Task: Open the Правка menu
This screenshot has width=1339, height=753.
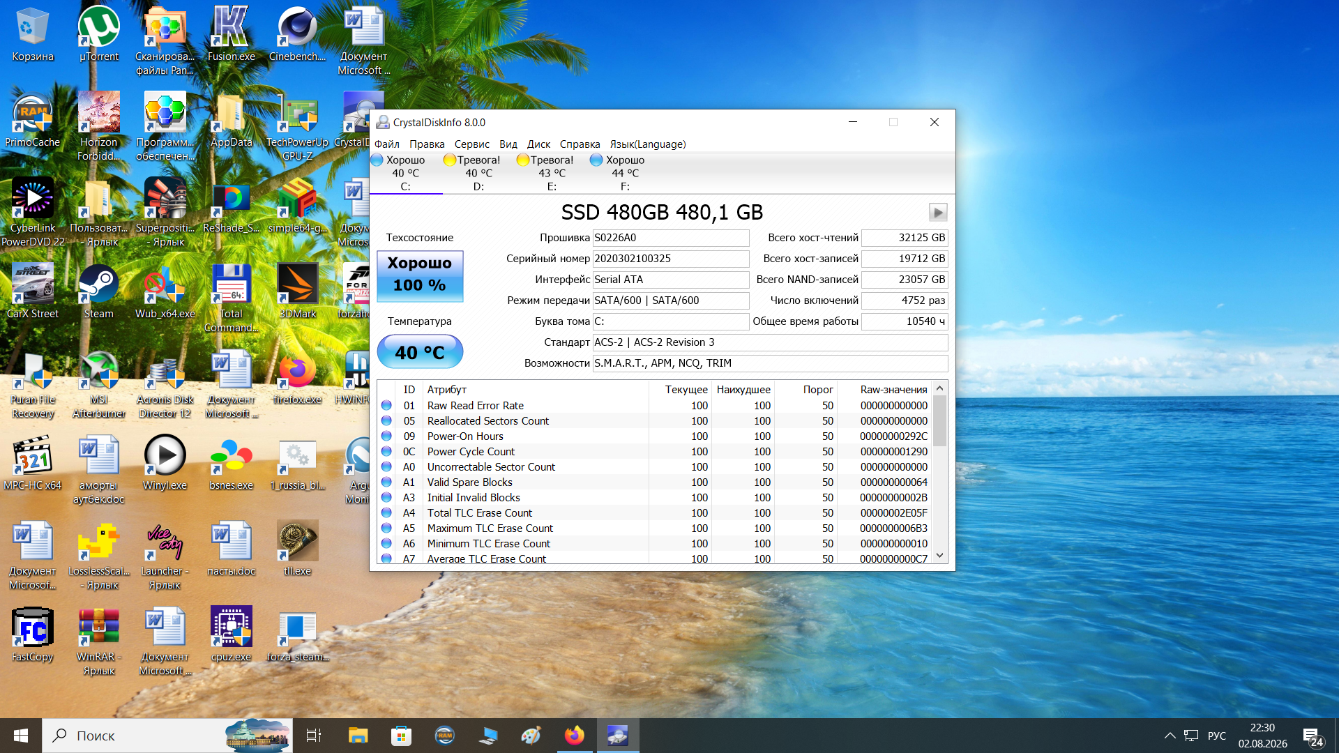Action: 427,144
